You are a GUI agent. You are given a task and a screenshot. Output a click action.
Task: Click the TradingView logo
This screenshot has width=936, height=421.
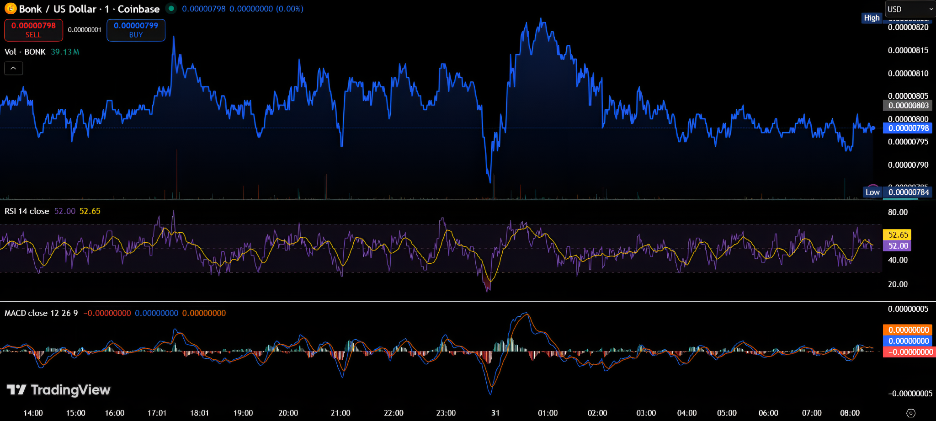(x=58, y=390)
